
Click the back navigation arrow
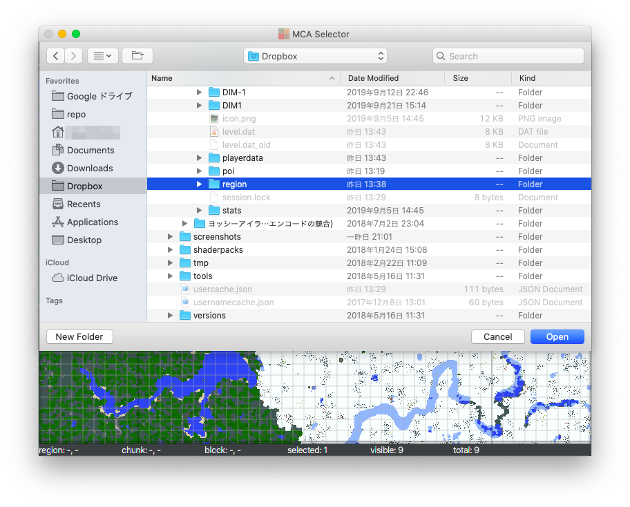pyautogui.click(x=55, y=56)
